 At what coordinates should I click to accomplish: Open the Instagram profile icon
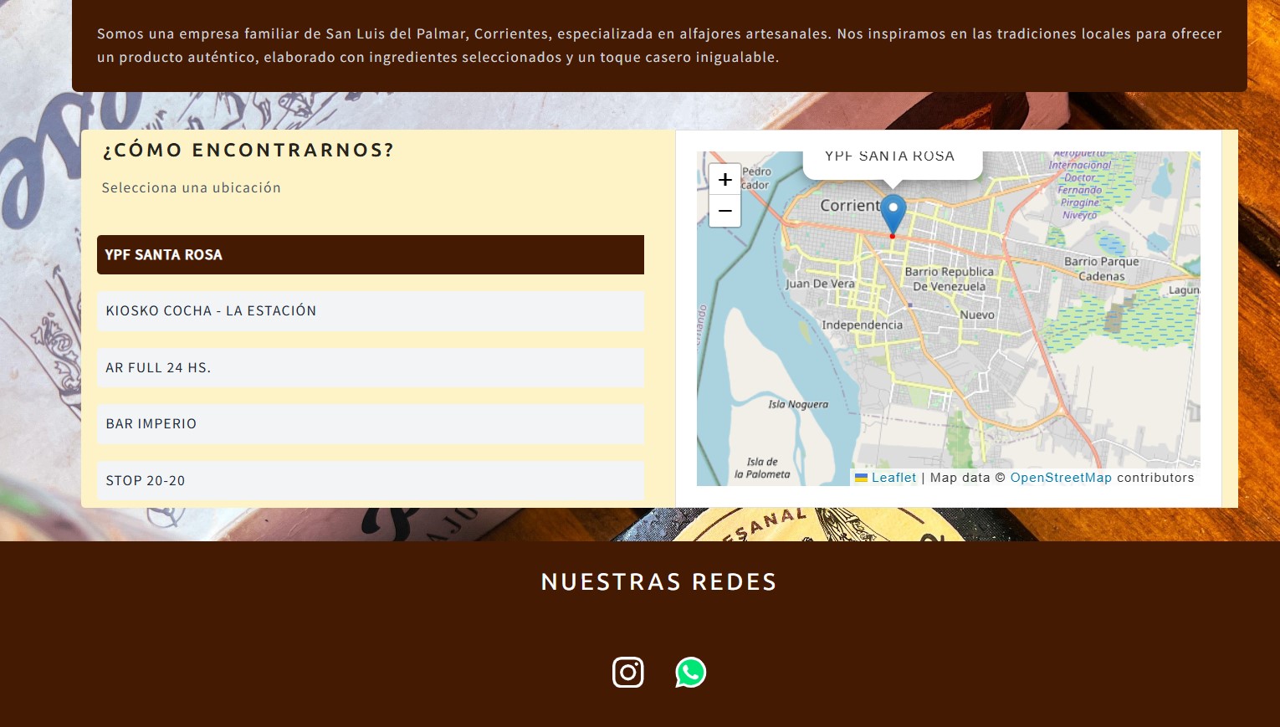point(627,673)
